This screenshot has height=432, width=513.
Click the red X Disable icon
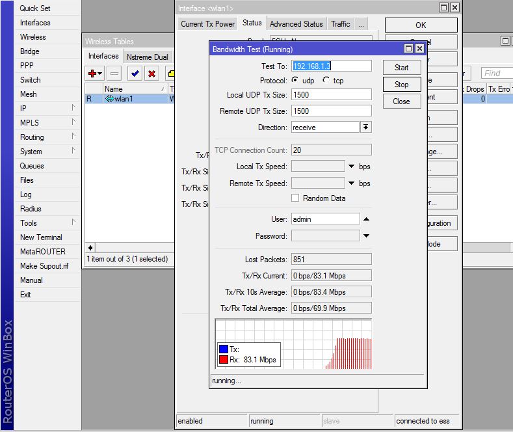(151, 74)
